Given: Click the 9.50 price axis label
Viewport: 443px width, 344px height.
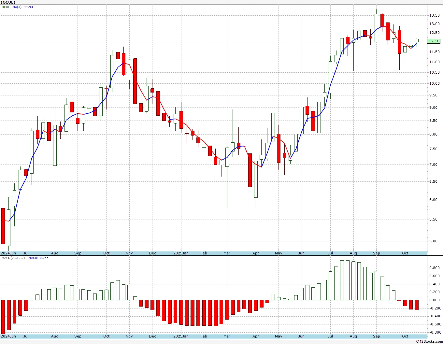Looking at the screenshot, I should click(434, 95).
